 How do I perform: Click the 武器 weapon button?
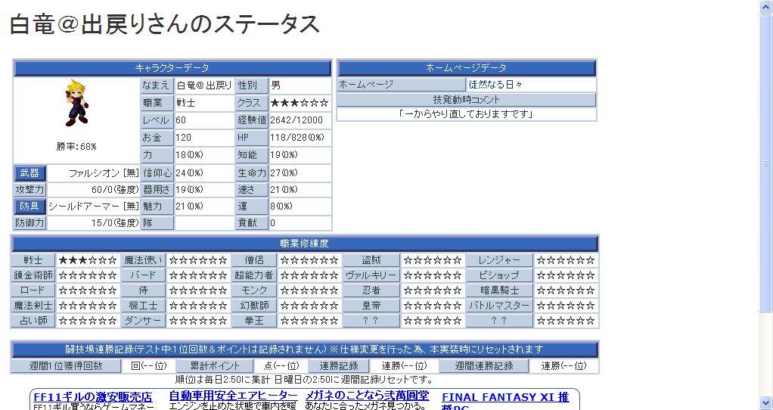[x=30, y=173]
